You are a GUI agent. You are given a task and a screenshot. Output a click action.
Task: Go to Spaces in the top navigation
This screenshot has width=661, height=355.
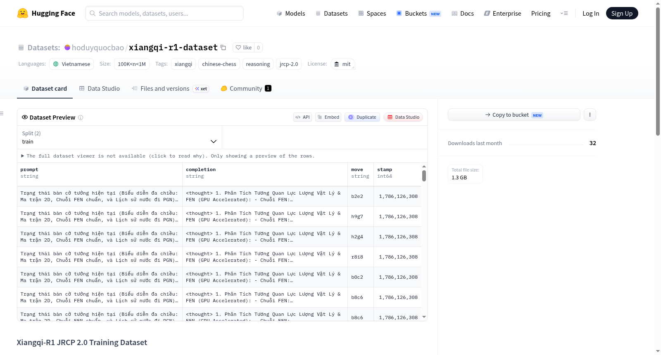(x=372, y=13)
